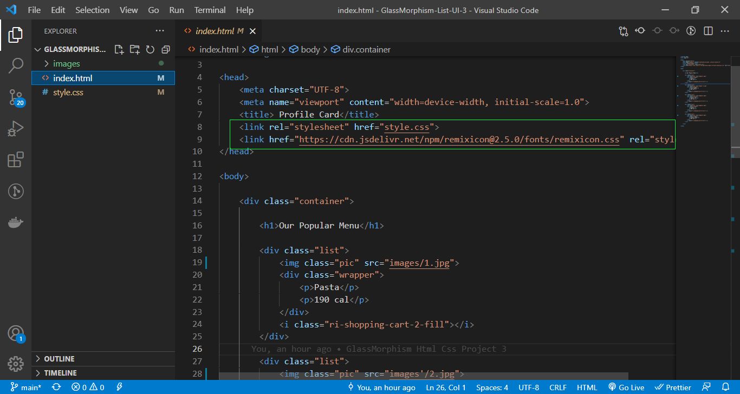740x394 pixels.
Task: Refresh the Explorer file tree
Action: pyautogui.click(x=150, y=49)
